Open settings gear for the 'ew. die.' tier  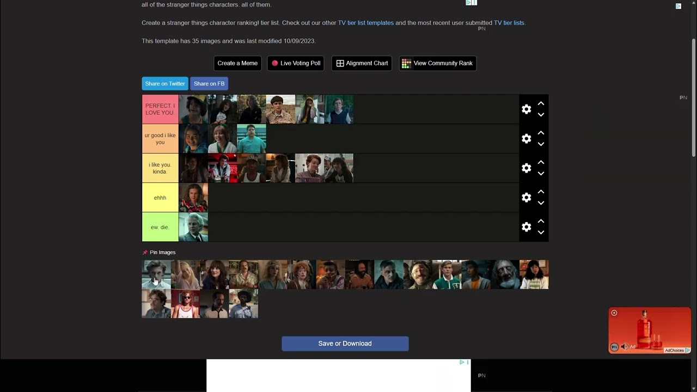[x=526, y=227]
